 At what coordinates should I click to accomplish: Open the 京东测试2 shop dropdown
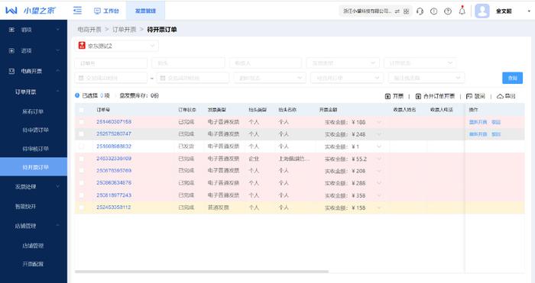point(116,46)
